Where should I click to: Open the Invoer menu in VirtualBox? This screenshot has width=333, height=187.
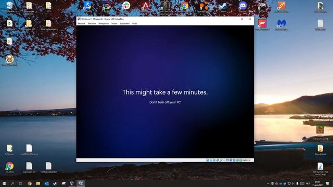pos(114,23)
